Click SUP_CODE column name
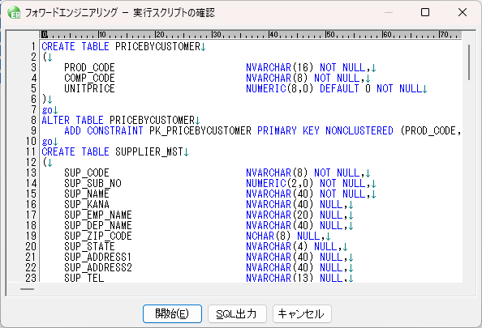Screen dimensions: 482x328 [87, 173]
